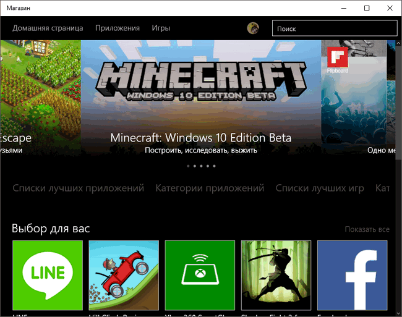Image resolution: width=402 pixels, height=317 pixels.
Task: Select the fourth carousel page dot
Action: pyautogui.click(x=208, y=166)
